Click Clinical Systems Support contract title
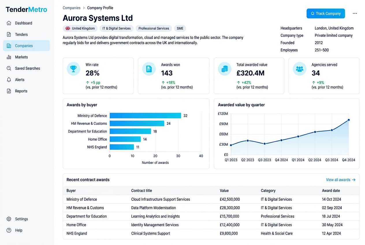 [150, 233]
